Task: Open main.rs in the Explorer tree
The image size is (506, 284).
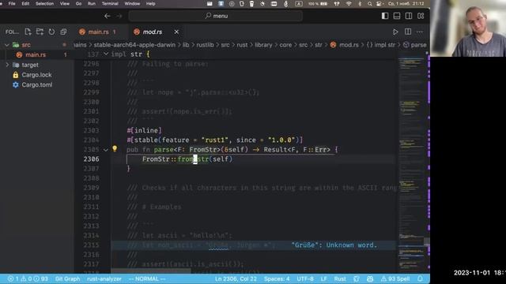Action: tap(36, 54)
